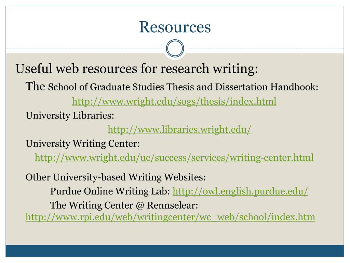350x263 pixels.
Task: Open the Purdue OWL link
Action: click(x=240, y=191)
